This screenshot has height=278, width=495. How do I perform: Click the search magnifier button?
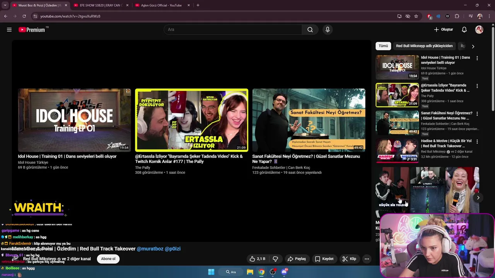pyautogui.click(x=310, y=30)
